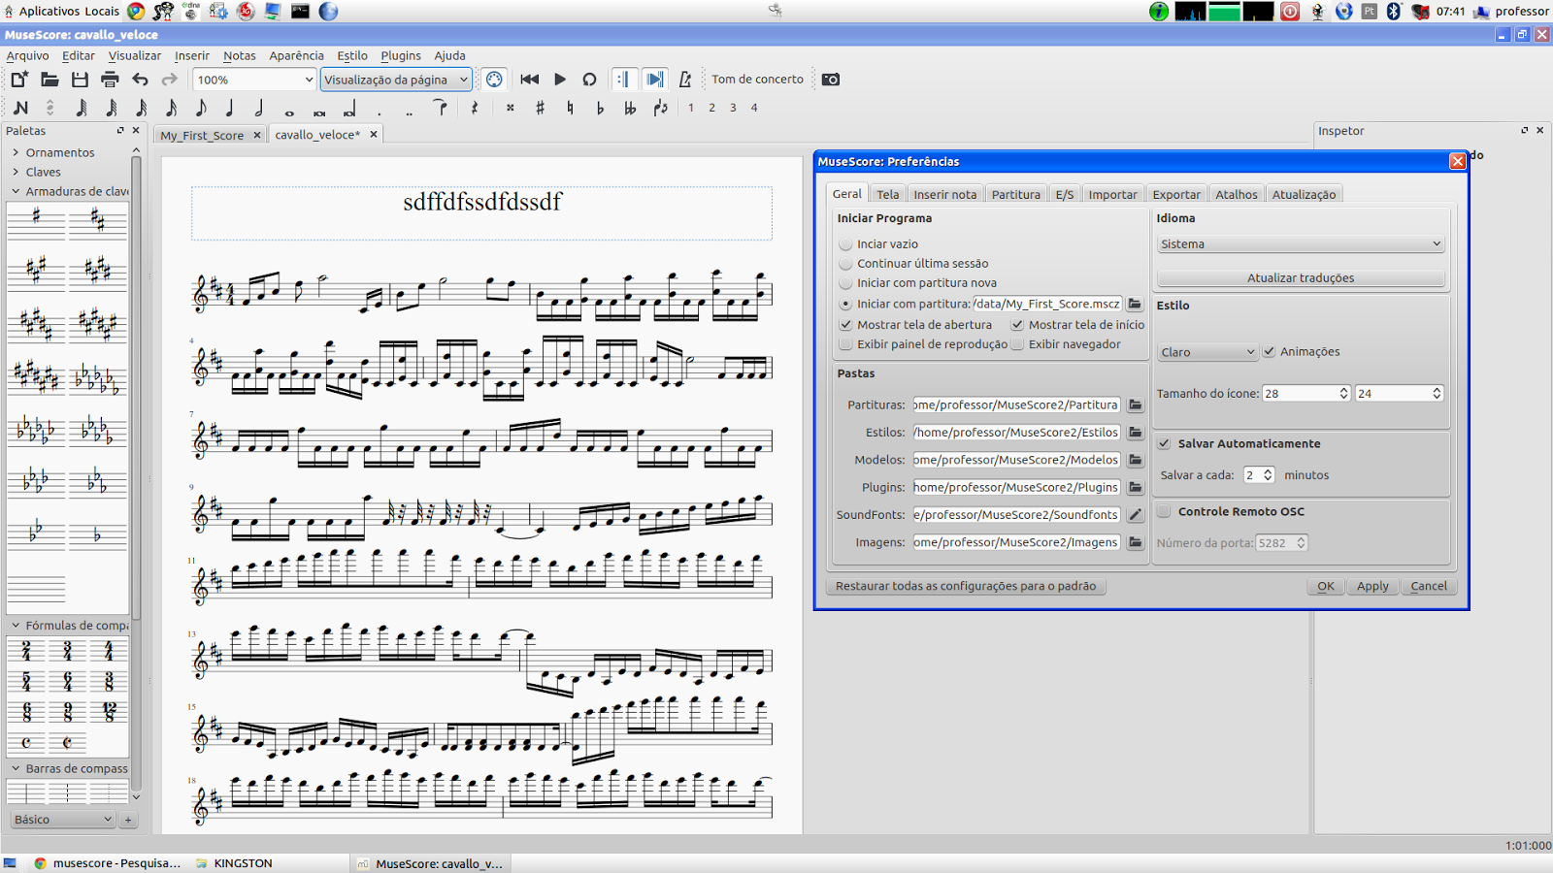Click 'Apply' in the Preferences dialog
This screenshot has width=1553, height=873.
pyautogui.click(x=1372, y=586)
